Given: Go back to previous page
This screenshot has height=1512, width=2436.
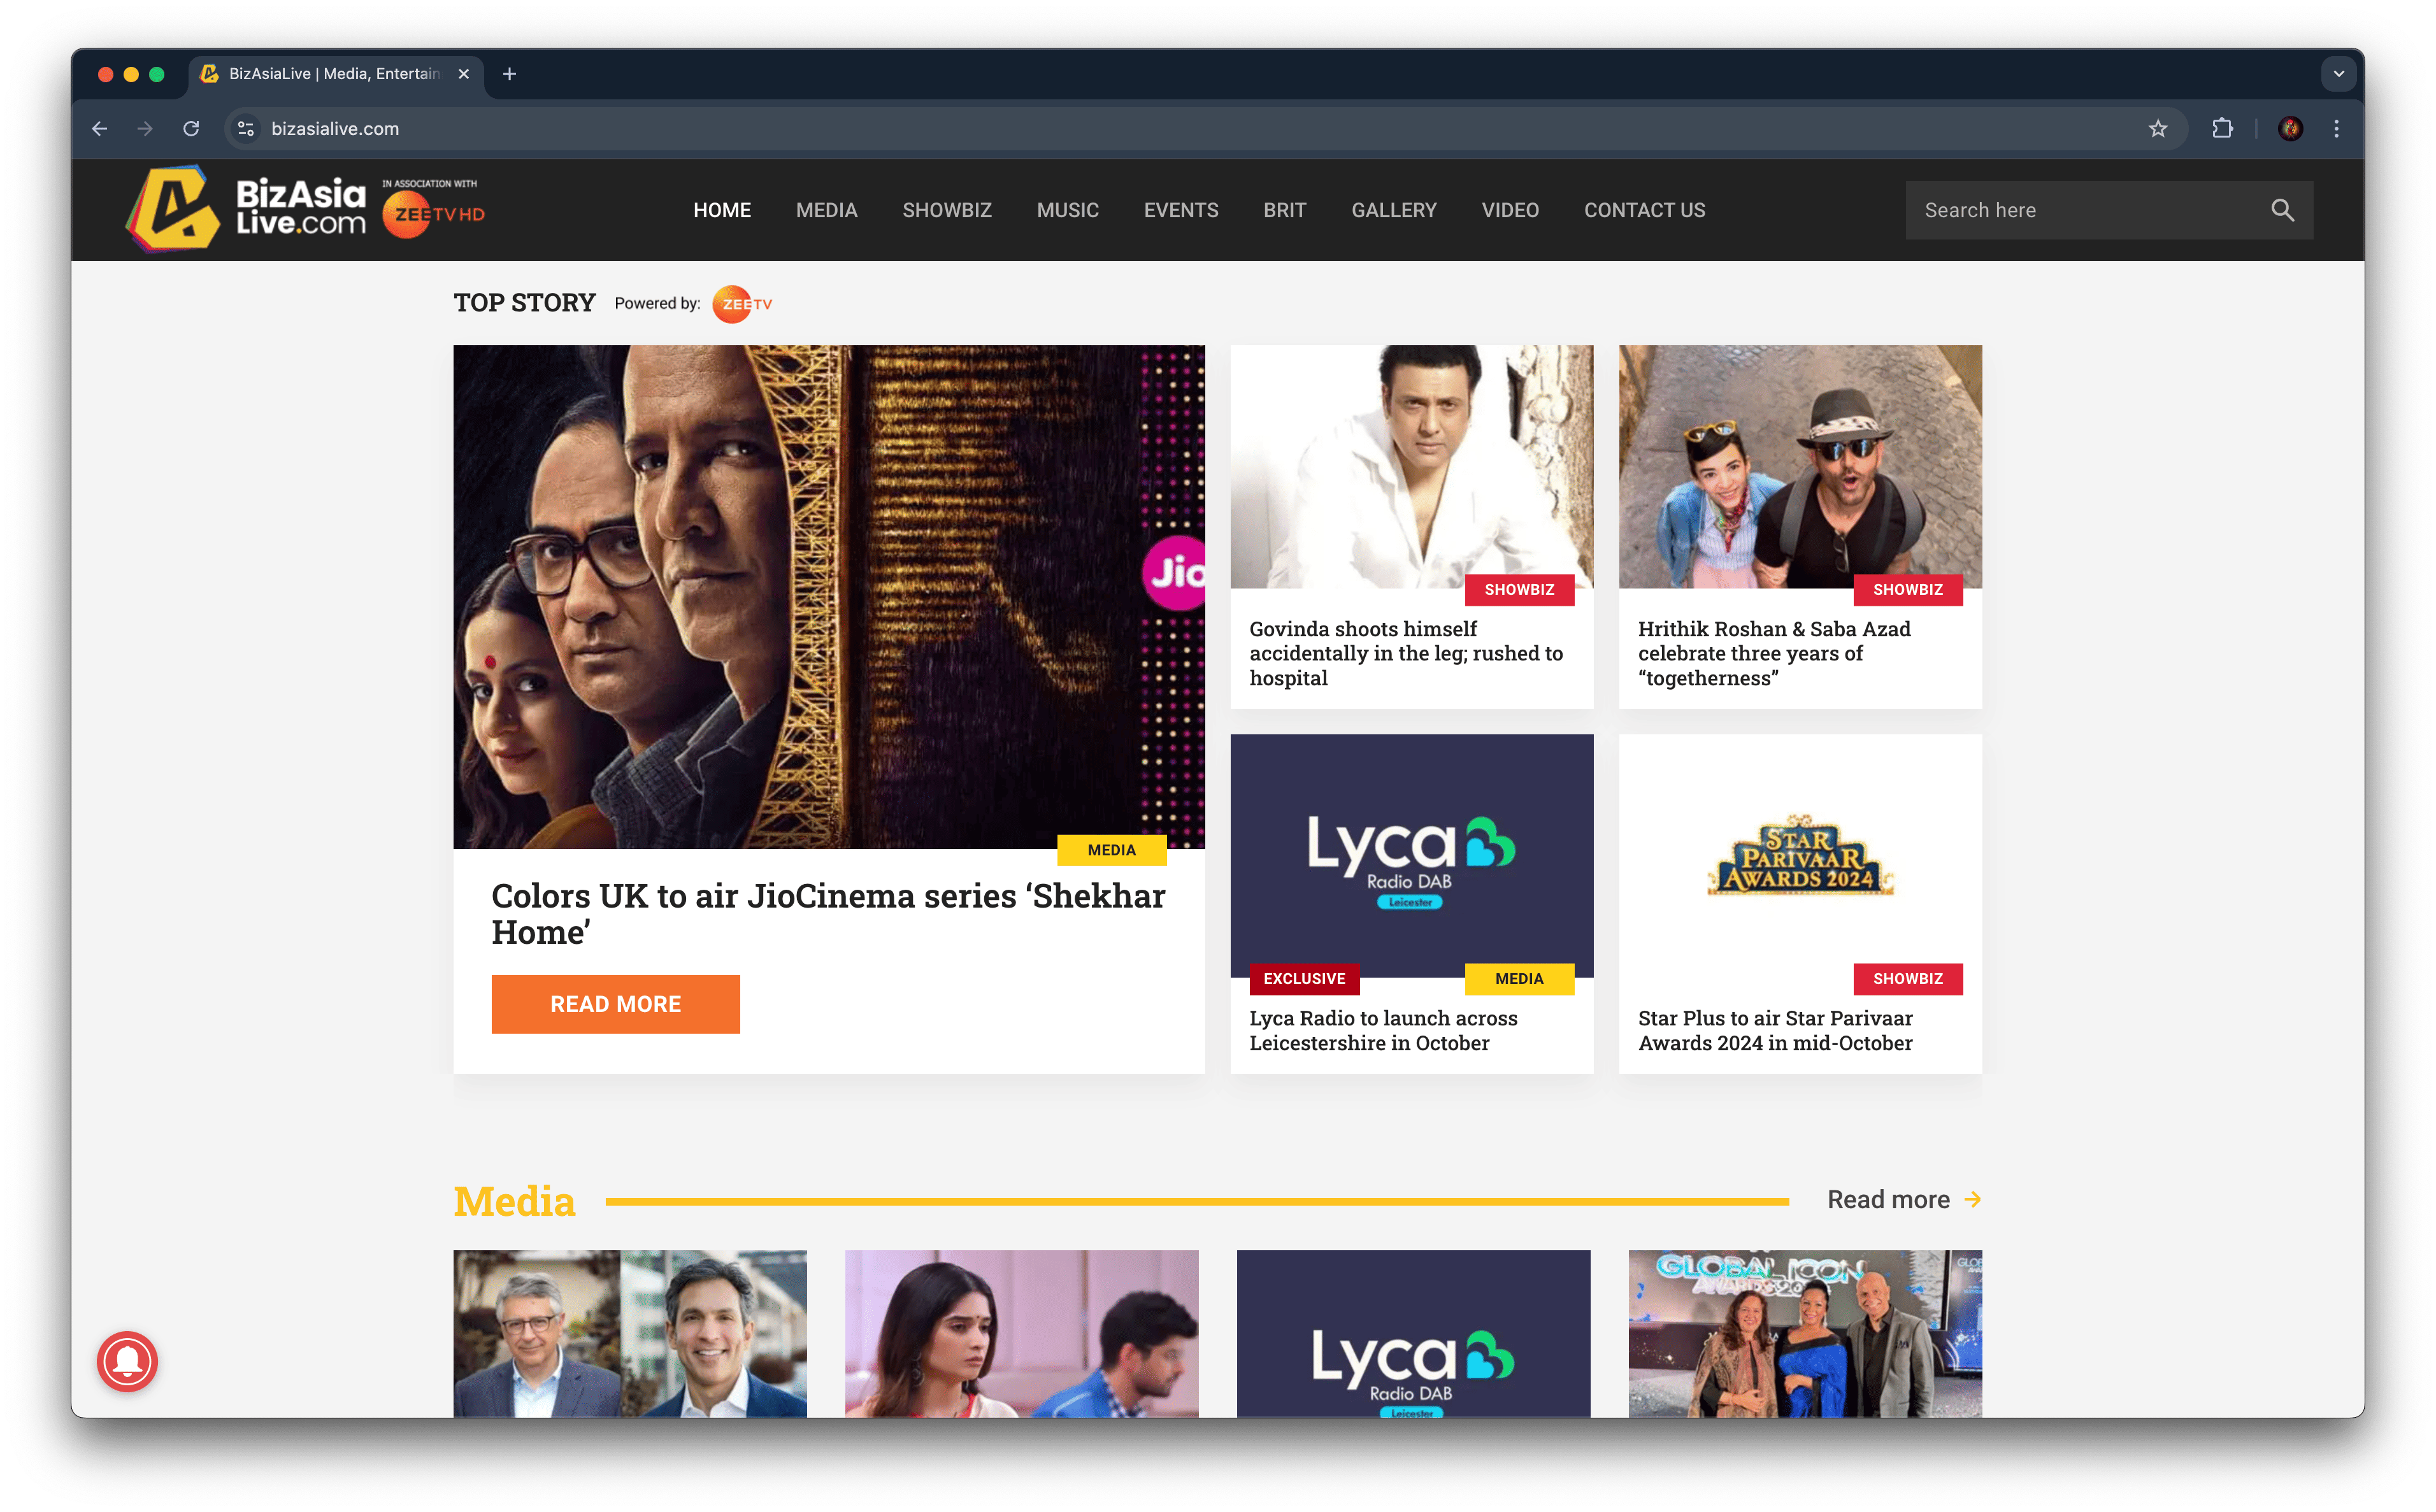Looking at the screenshot, I should pyautogui.click(x=100, y=129).
